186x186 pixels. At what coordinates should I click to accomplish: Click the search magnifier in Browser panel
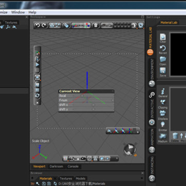click(x=38, y=183)
